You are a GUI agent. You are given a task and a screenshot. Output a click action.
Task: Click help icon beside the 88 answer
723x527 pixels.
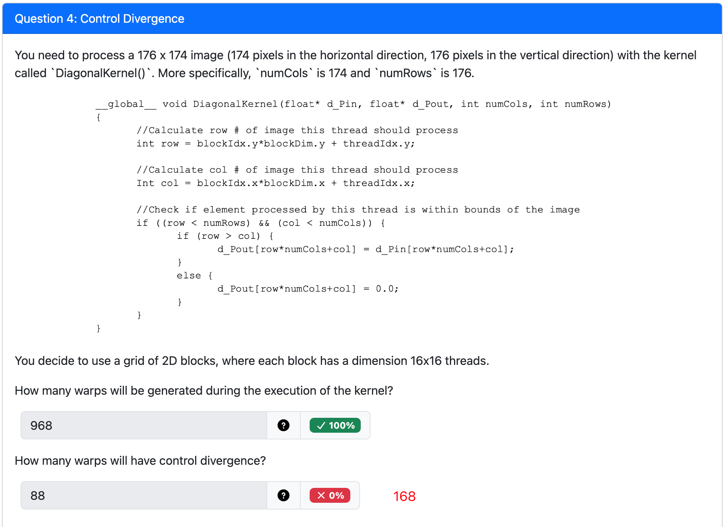pos(283,495)
